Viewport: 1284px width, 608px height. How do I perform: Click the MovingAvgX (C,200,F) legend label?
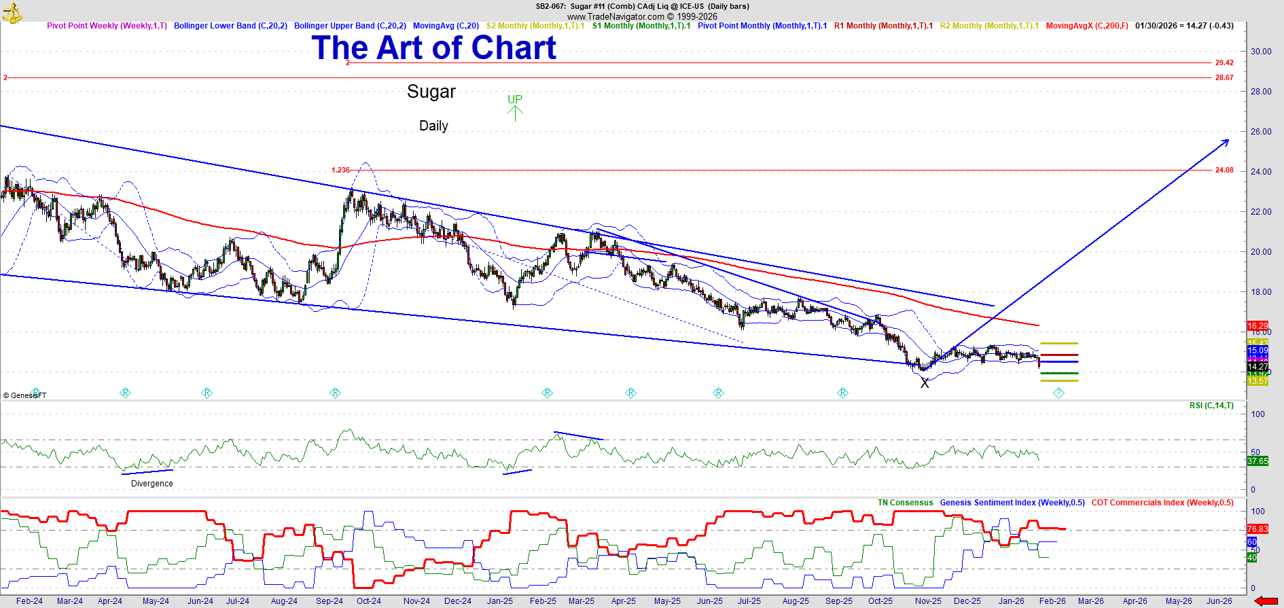(1087, 26)
